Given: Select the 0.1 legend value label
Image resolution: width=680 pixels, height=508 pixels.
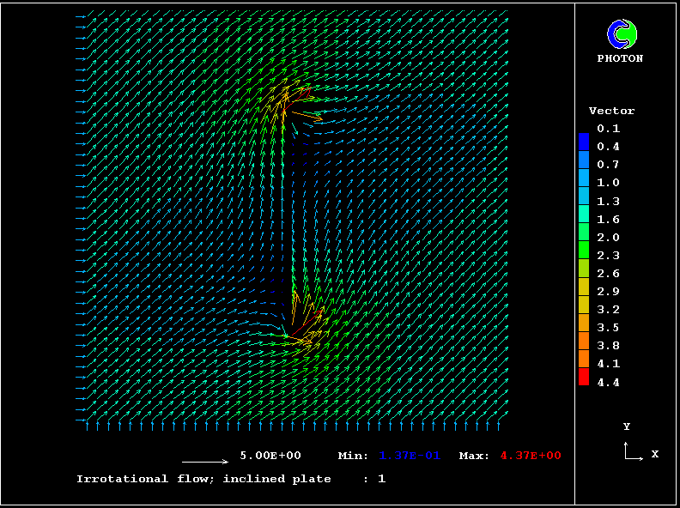Looking at the screenshot, I should (609, 129).
